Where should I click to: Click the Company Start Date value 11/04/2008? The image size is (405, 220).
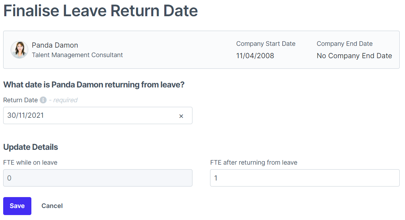pos(255,55)
